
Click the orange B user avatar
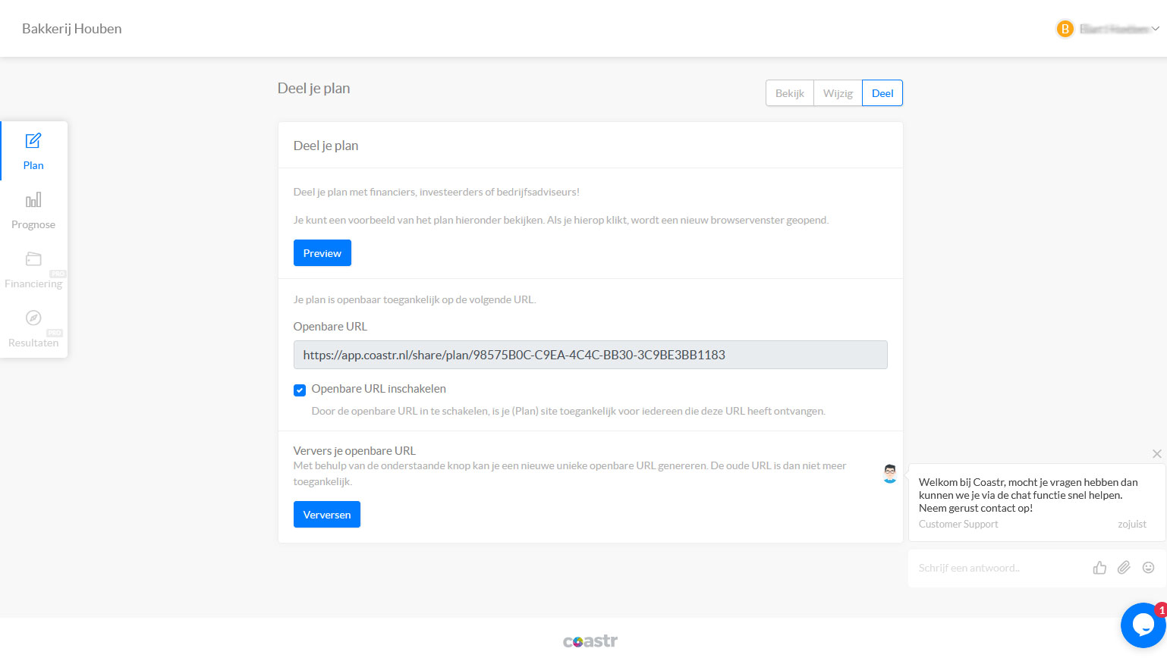(x=1065, y=29)
